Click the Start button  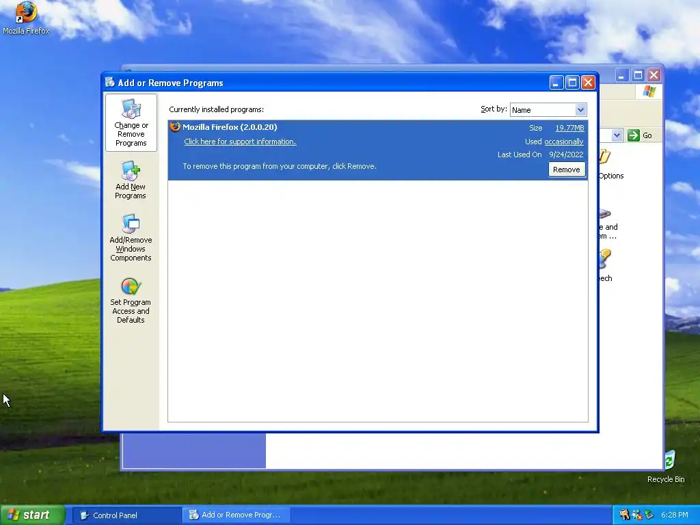click(x=32, y=515)
